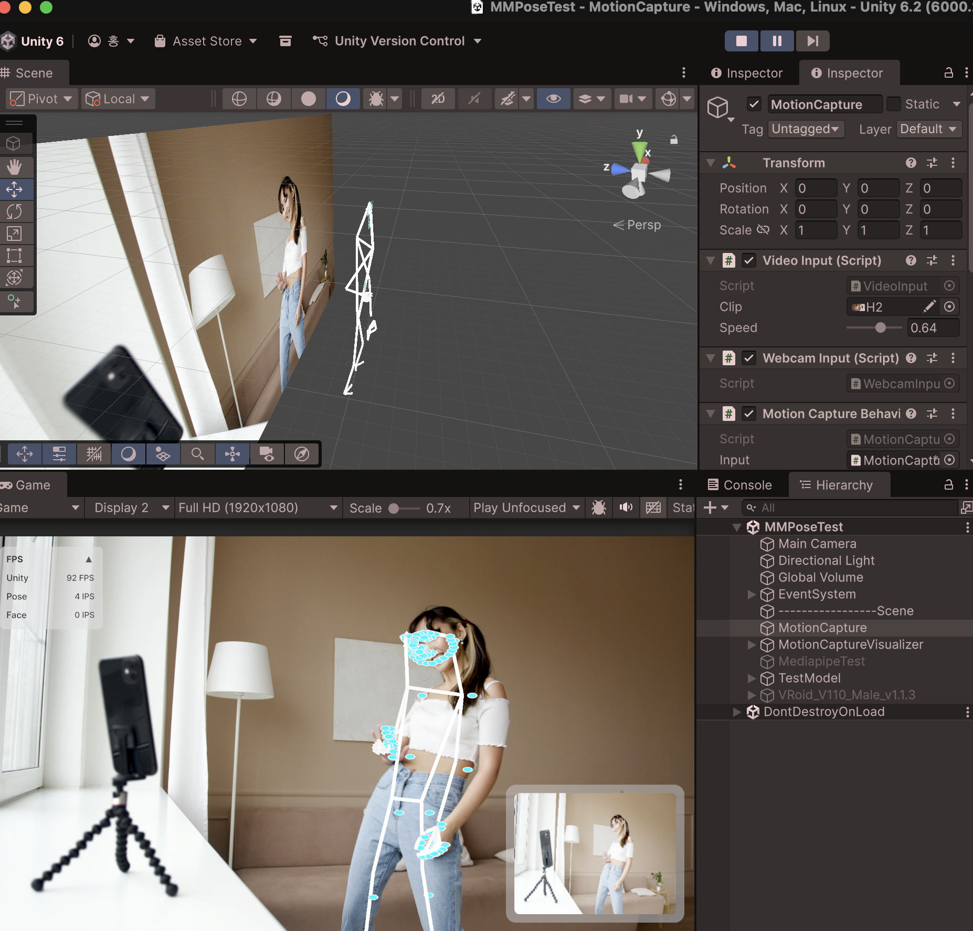This screenshot has width=973, height=931.
Task: Open the Pivot handle position dropdown
Action: 41,99
